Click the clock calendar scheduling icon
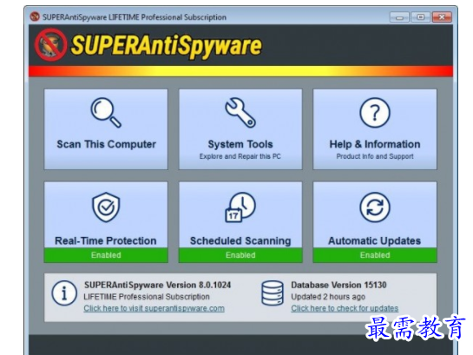 tap(240, 207)
